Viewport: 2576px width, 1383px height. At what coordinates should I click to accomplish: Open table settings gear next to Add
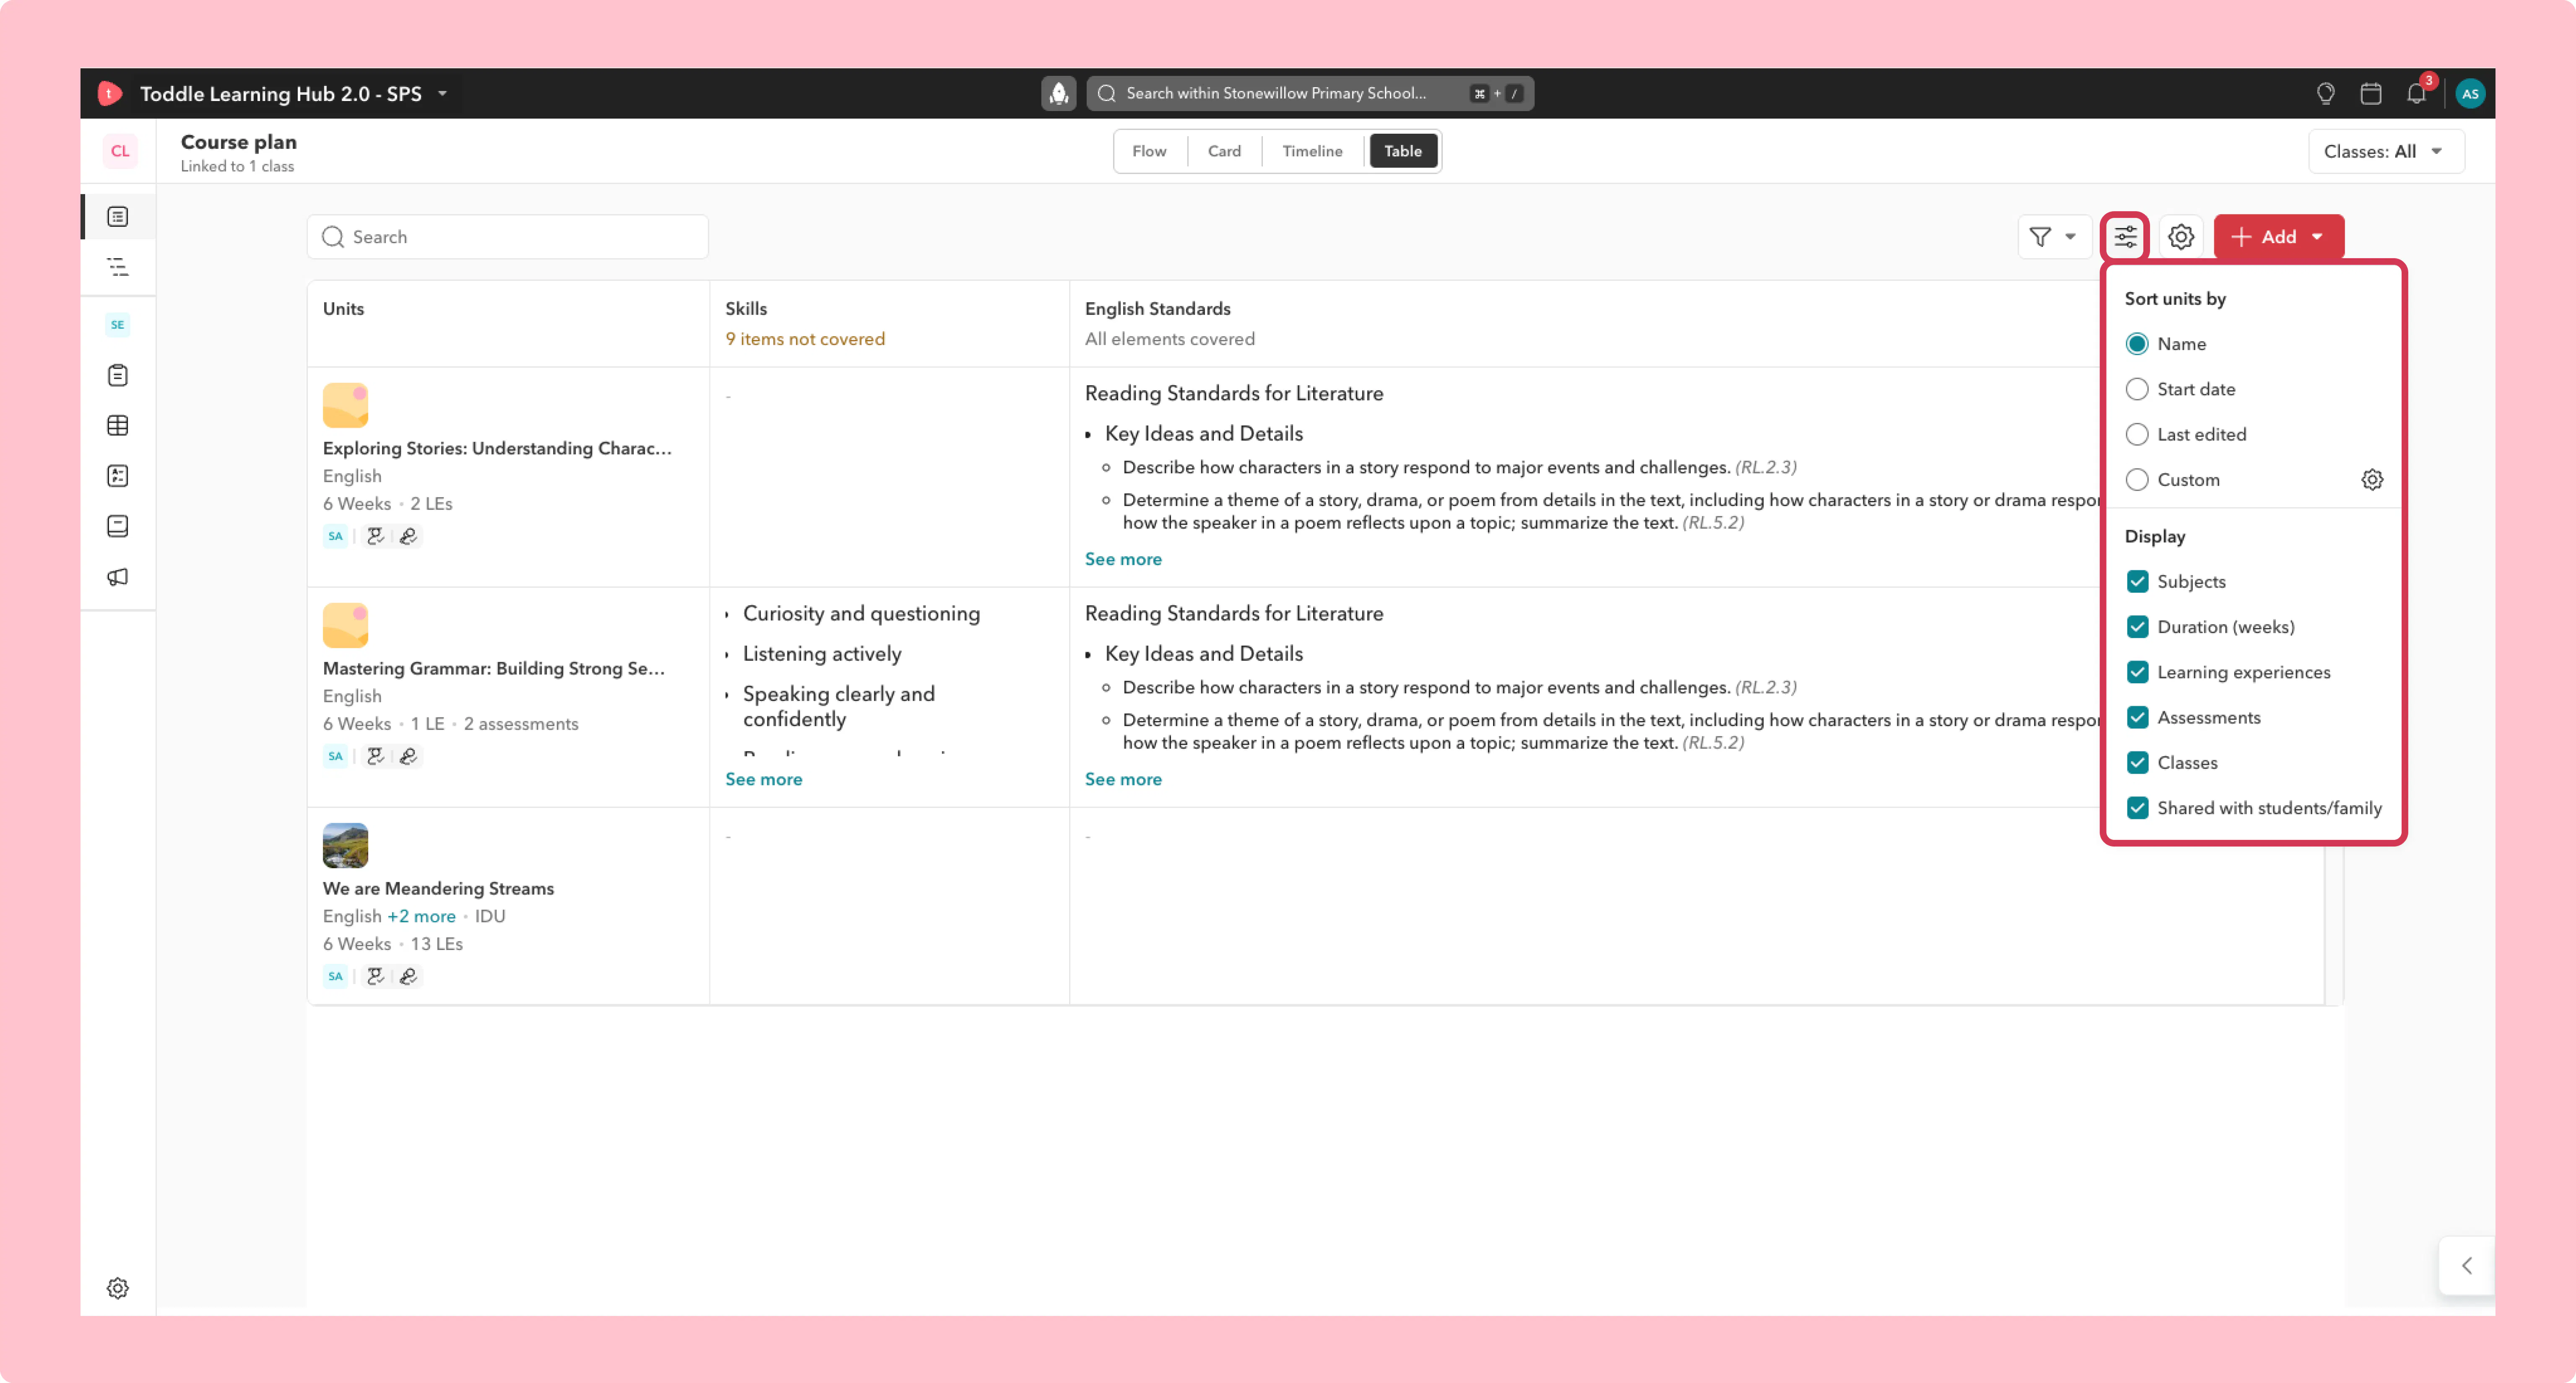coord(2181,237)
